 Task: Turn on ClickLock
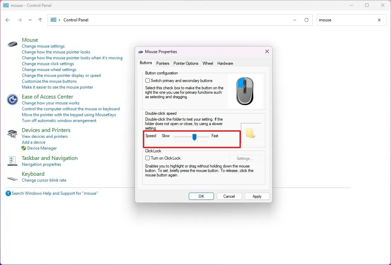point(147,158)
